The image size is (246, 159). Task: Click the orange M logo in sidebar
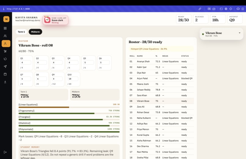6,19
